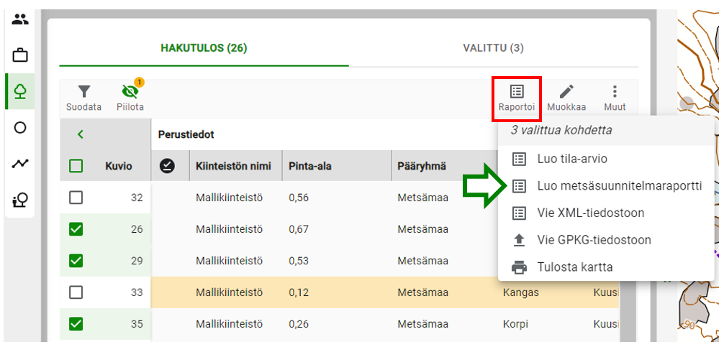Open the circle icon in sidebar
Screen dimensions: 724x347
click(x=20, y=128)
